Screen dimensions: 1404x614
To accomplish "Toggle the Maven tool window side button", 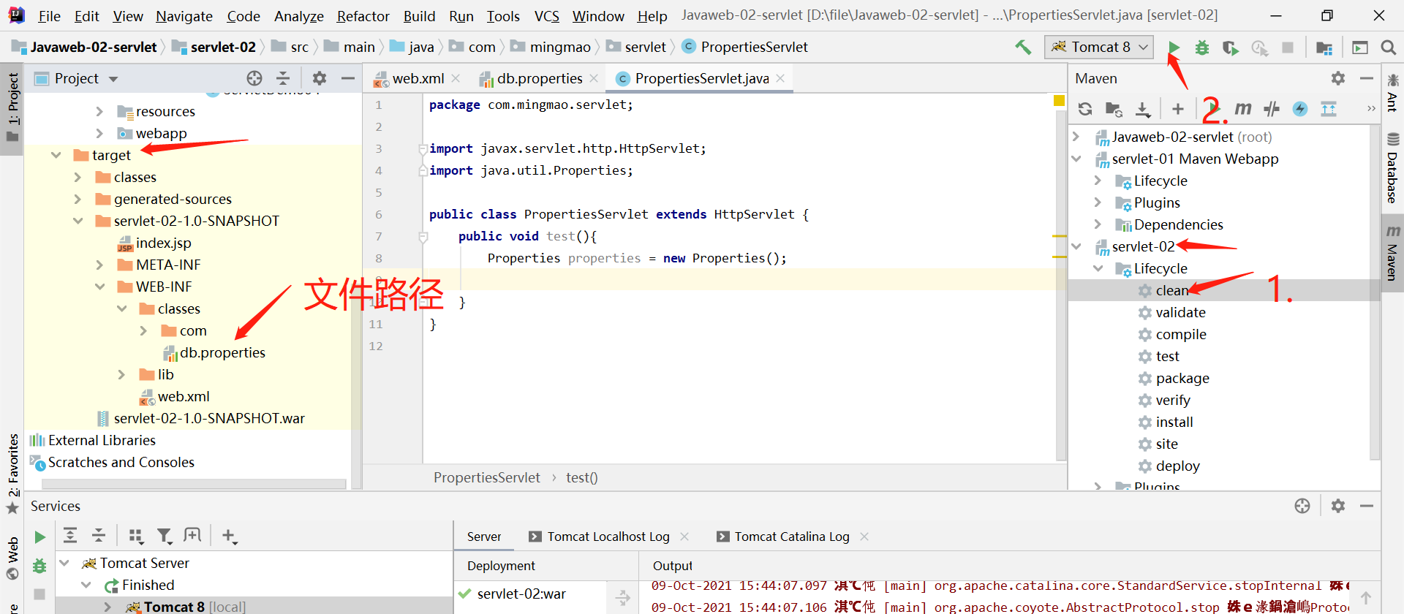I will tap(1392, 253).
